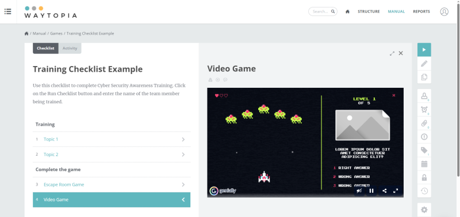This screenshot has height=217, width=460.
Task: Open the game in fullscreen
Action: point(396,191)
